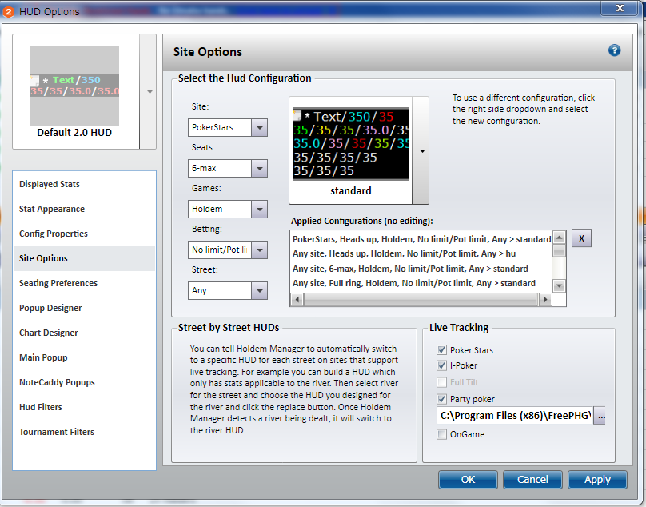This screenshot has height=507, width=646.
Task: Open Stat Appearance section
Action: point(85,209)
